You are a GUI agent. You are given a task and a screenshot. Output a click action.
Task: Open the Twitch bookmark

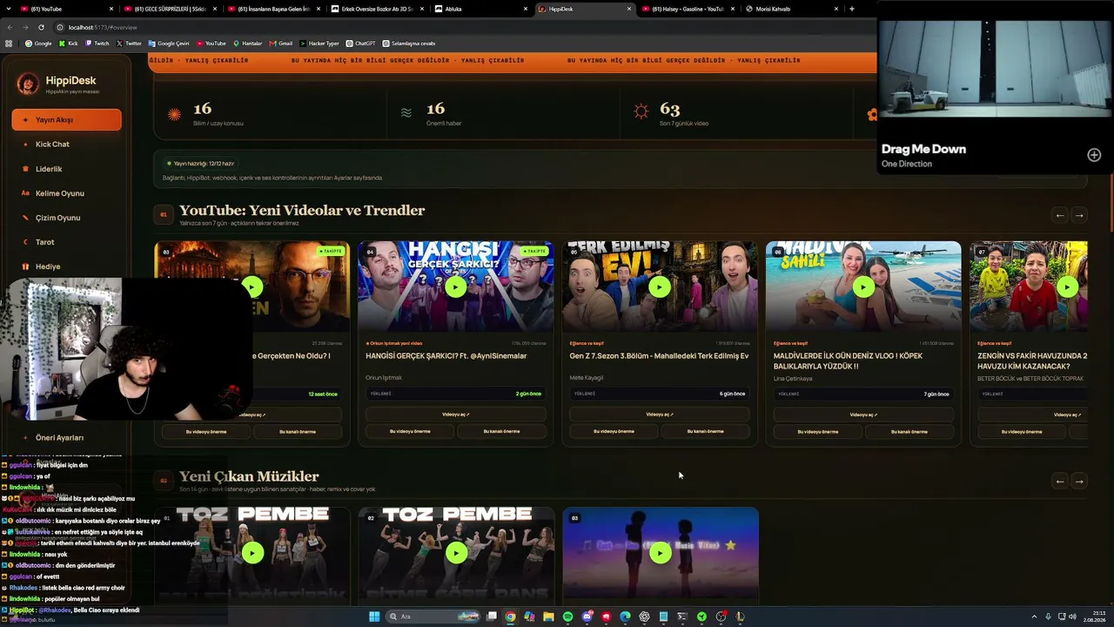click(96, 44)
